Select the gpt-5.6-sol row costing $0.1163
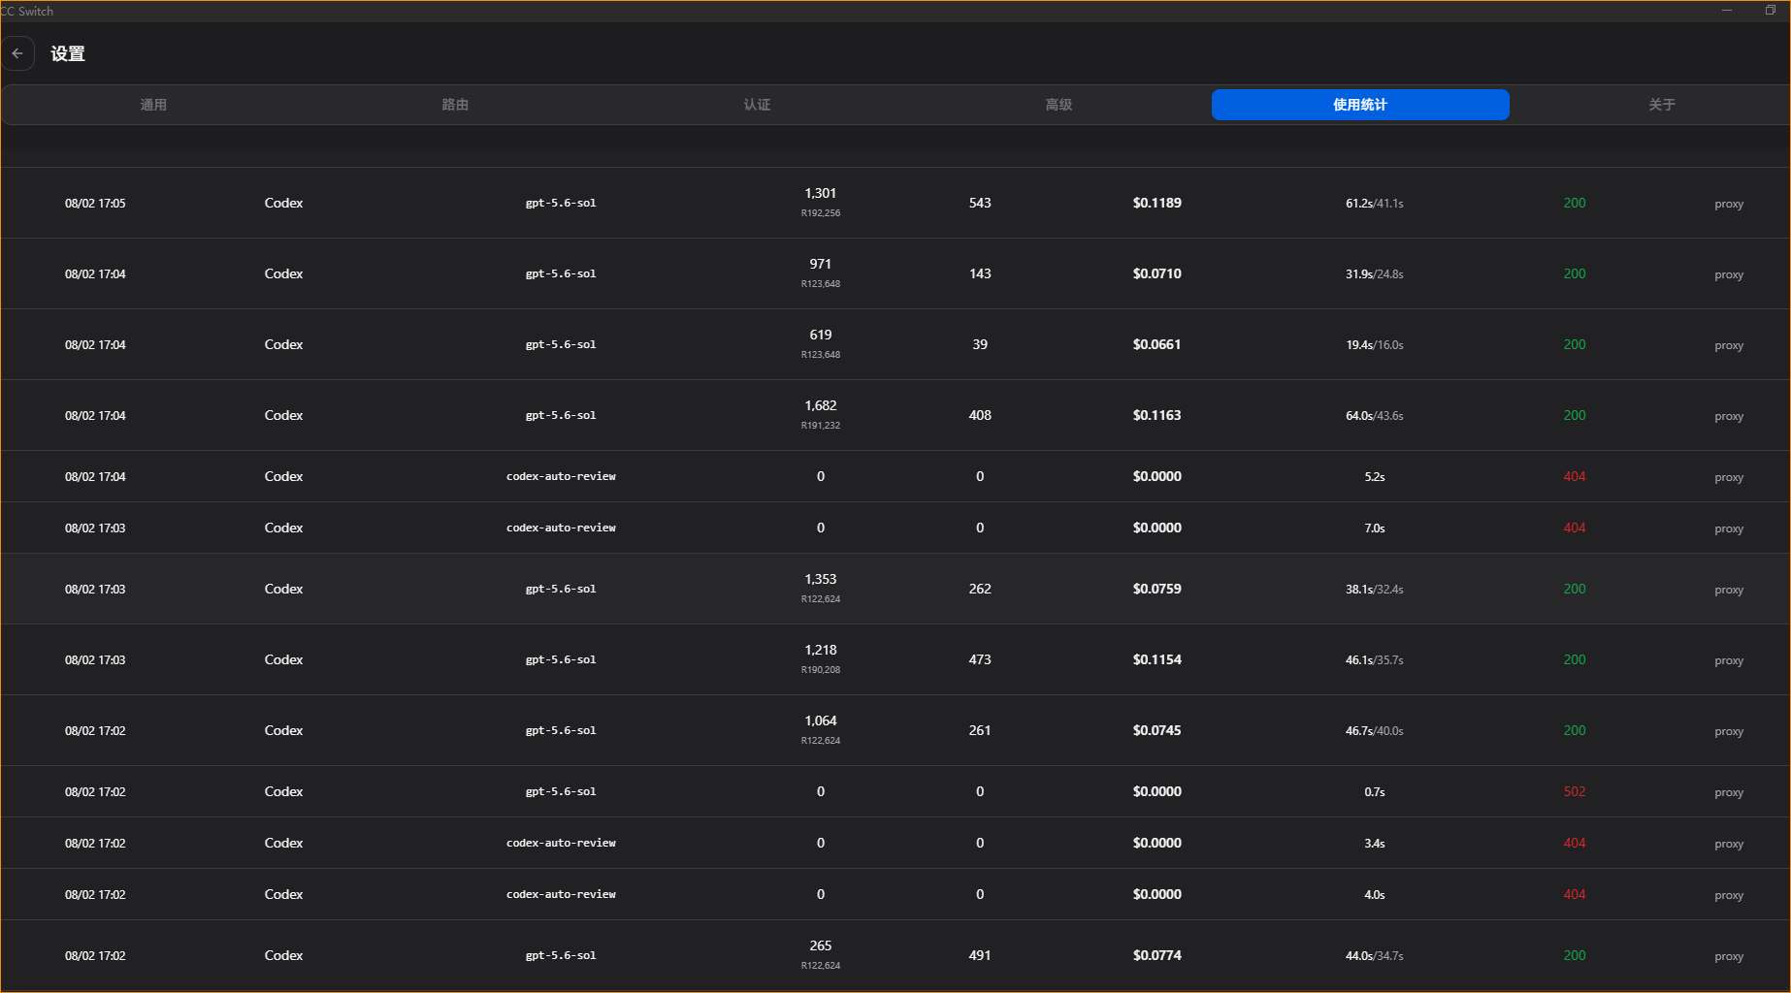The image size is (1791, 993). (895, 415)
